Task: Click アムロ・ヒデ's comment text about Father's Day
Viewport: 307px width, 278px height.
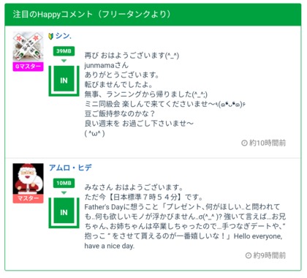Action: tap(185, 217)
